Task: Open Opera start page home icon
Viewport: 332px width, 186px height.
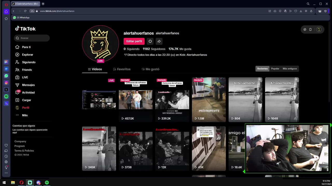Action: (x=6, y=12)
